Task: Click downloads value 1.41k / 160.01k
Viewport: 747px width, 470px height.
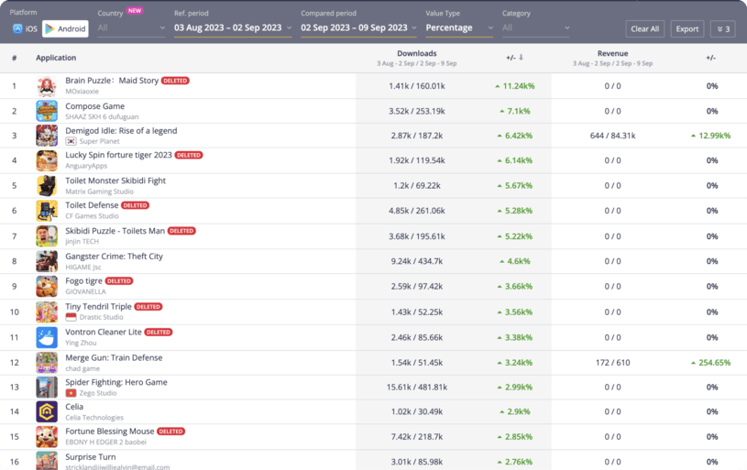Action: (x=417, y=86)
